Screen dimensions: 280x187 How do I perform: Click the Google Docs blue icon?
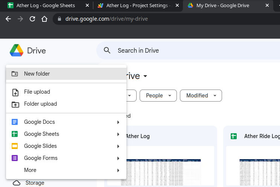point(15,122)
